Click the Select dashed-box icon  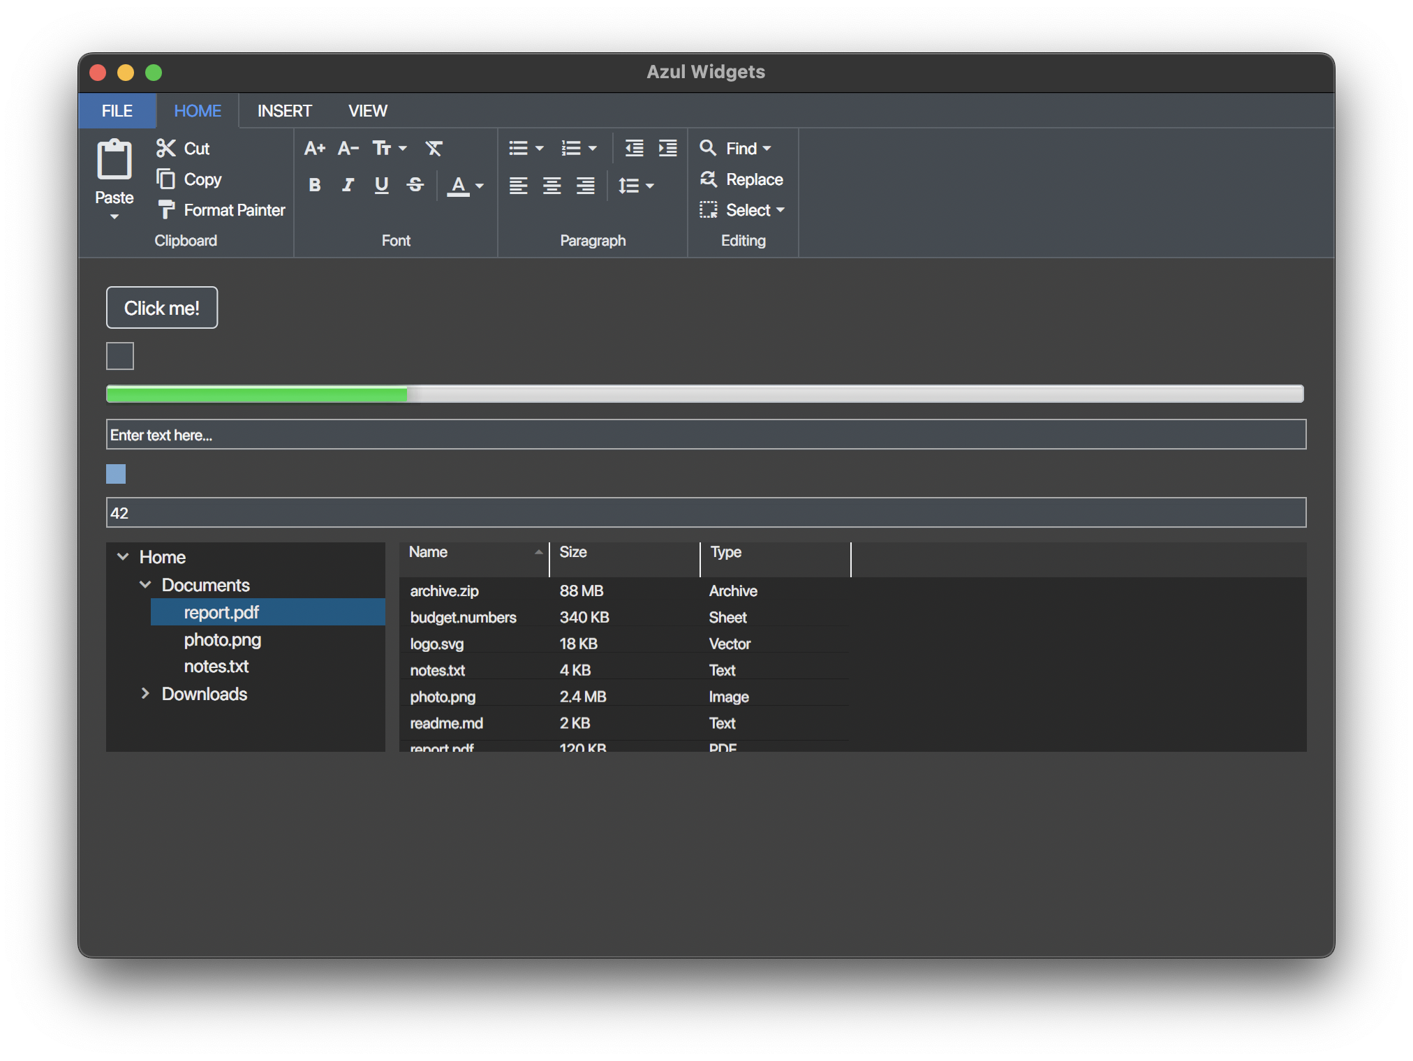click(708, 209)
